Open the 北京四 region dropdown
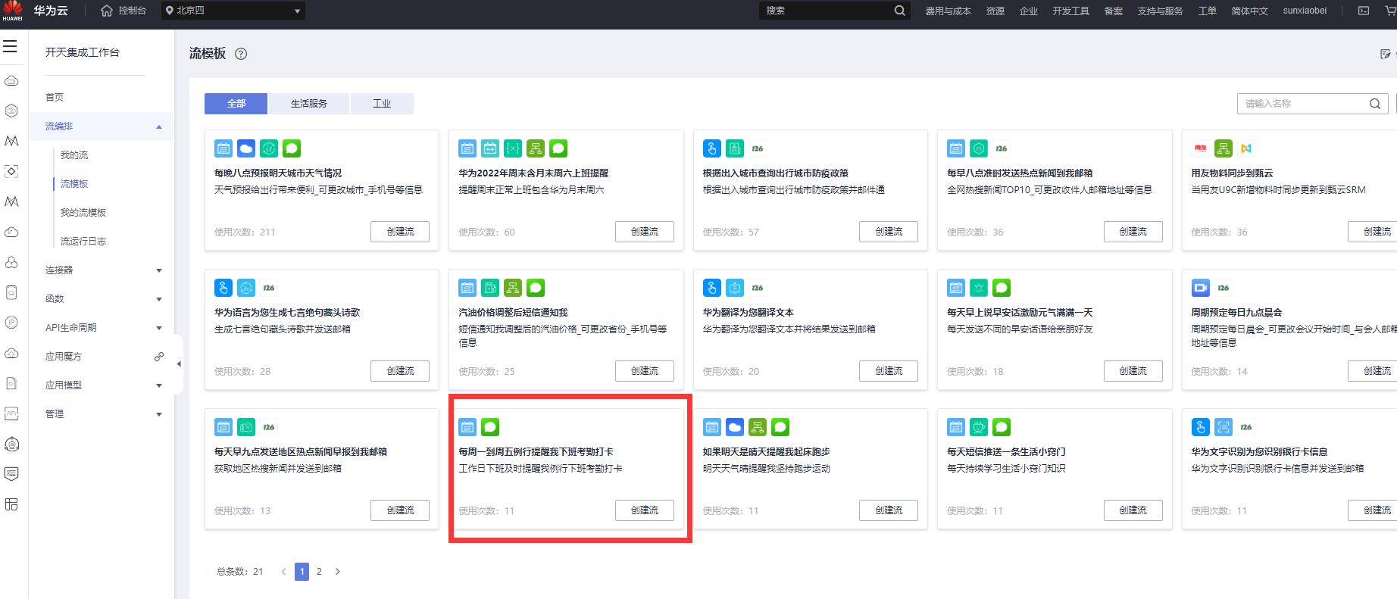 pos(233,11)
